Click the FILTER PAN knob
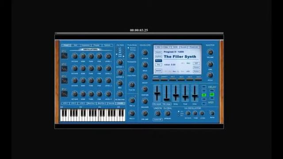The width and height of the screenshot is (283, 159). [x=120, y=94]
